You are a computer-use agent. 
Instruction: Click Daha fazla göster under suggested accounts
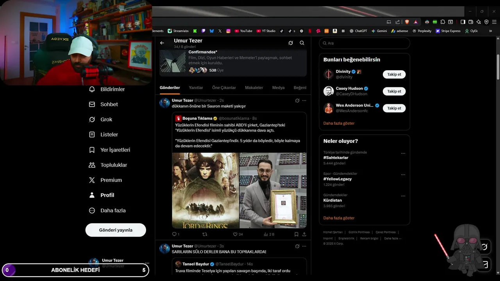coord(339,123)
